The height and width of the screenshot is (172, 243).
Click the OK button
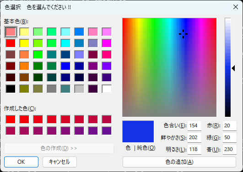pos(21,162)
